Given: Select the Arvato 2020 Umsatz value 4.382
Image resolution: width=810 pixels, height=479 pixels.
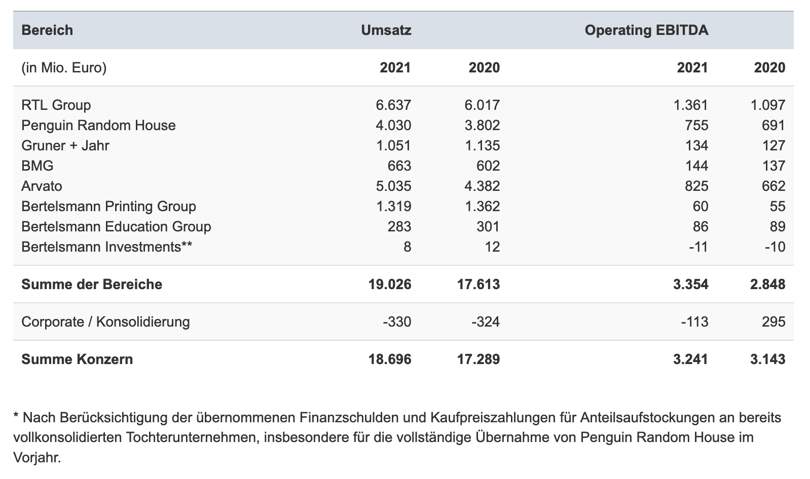Looking at the screenshot, I should pyautogui.click(x=482, y=186).
